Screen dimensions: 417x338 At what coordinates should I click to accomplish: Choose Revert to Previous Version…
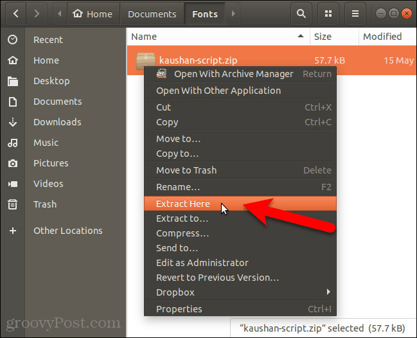(x=240, y=278)
